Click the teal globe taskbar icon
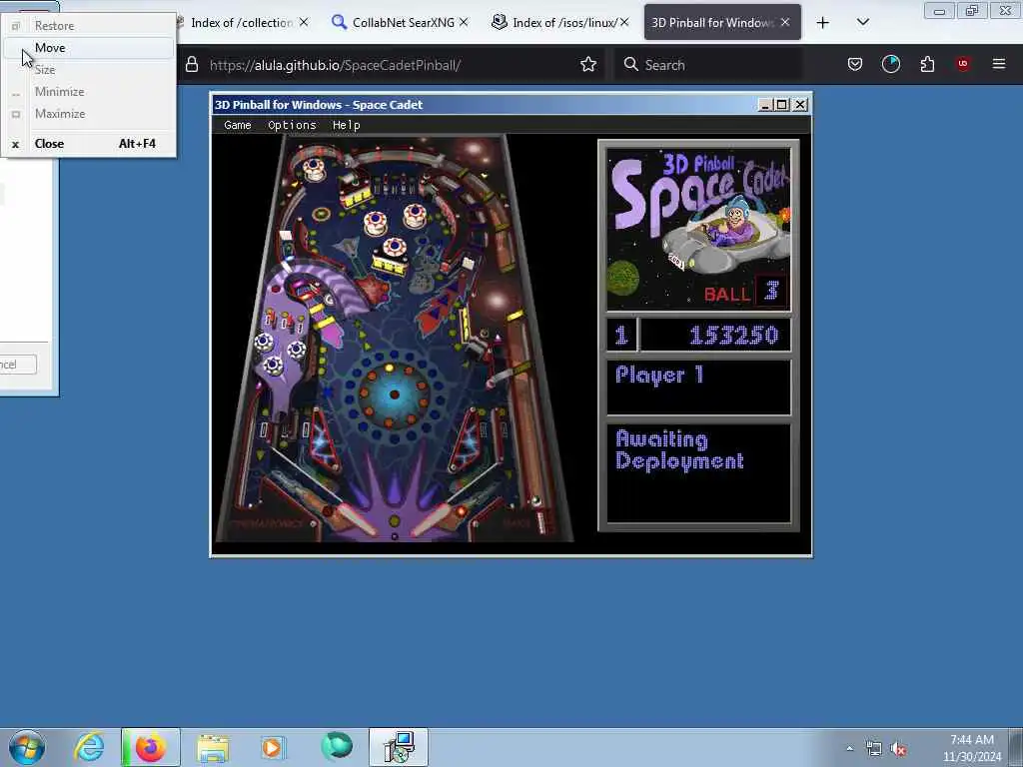The width and height of the screenshot is (1023, 767). (337, 746)
